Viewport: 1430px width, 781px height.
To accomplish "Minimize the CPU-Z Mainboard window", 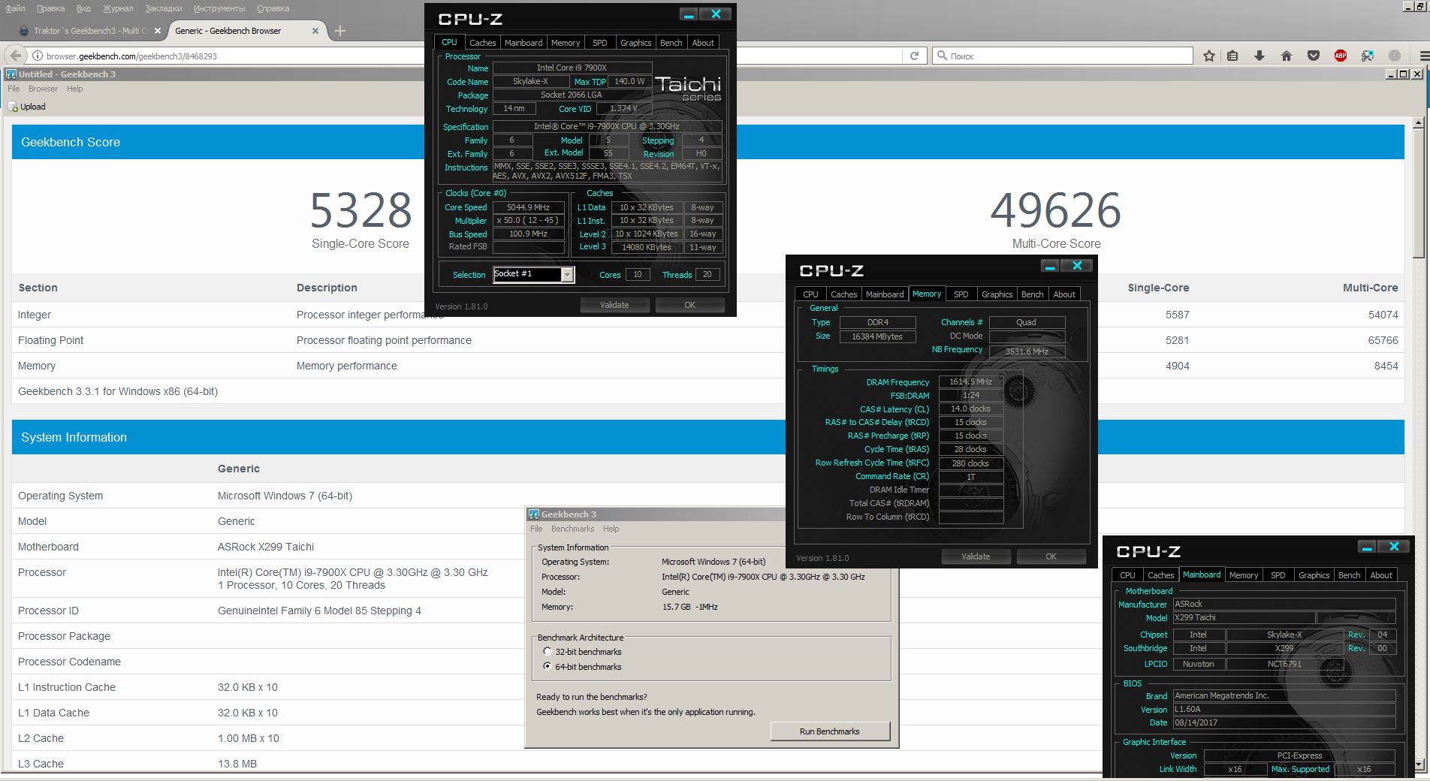I will (1367, 547).
